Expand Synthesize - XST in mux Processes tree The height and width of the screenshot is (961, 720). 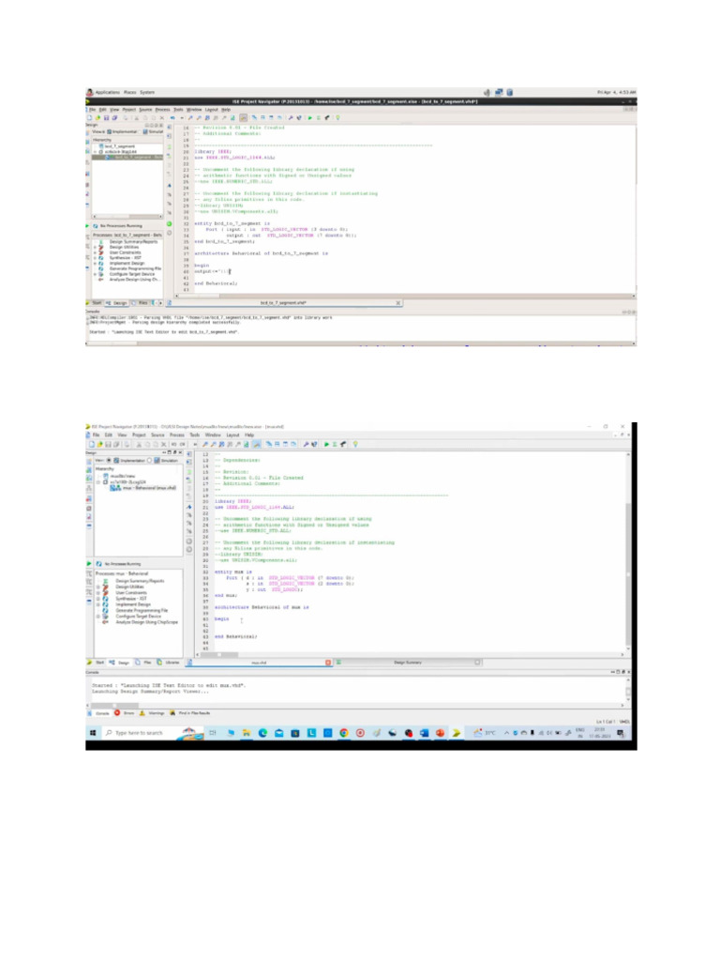pyautogui.click(x=97, y=599)
